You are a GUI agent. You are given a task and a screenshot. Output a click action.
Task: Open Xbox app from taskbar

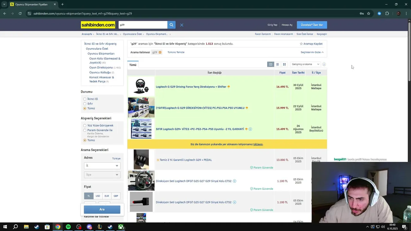point(121,227)
